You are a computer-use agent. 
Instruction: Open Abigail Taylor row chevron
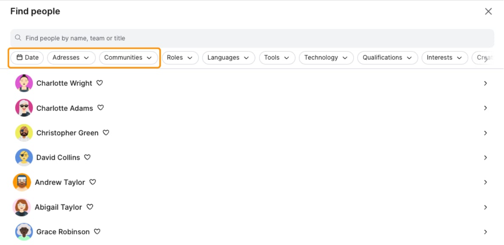coord(485,207)
